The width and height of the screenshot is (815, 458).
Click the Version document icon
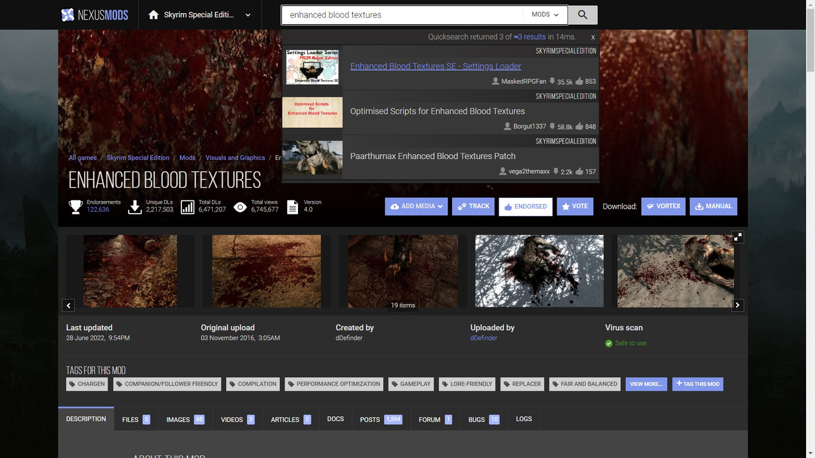click(292, 207)
